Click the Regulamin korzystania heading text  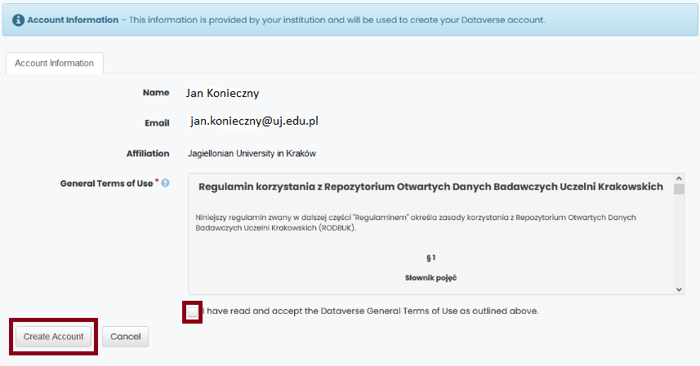430,187
